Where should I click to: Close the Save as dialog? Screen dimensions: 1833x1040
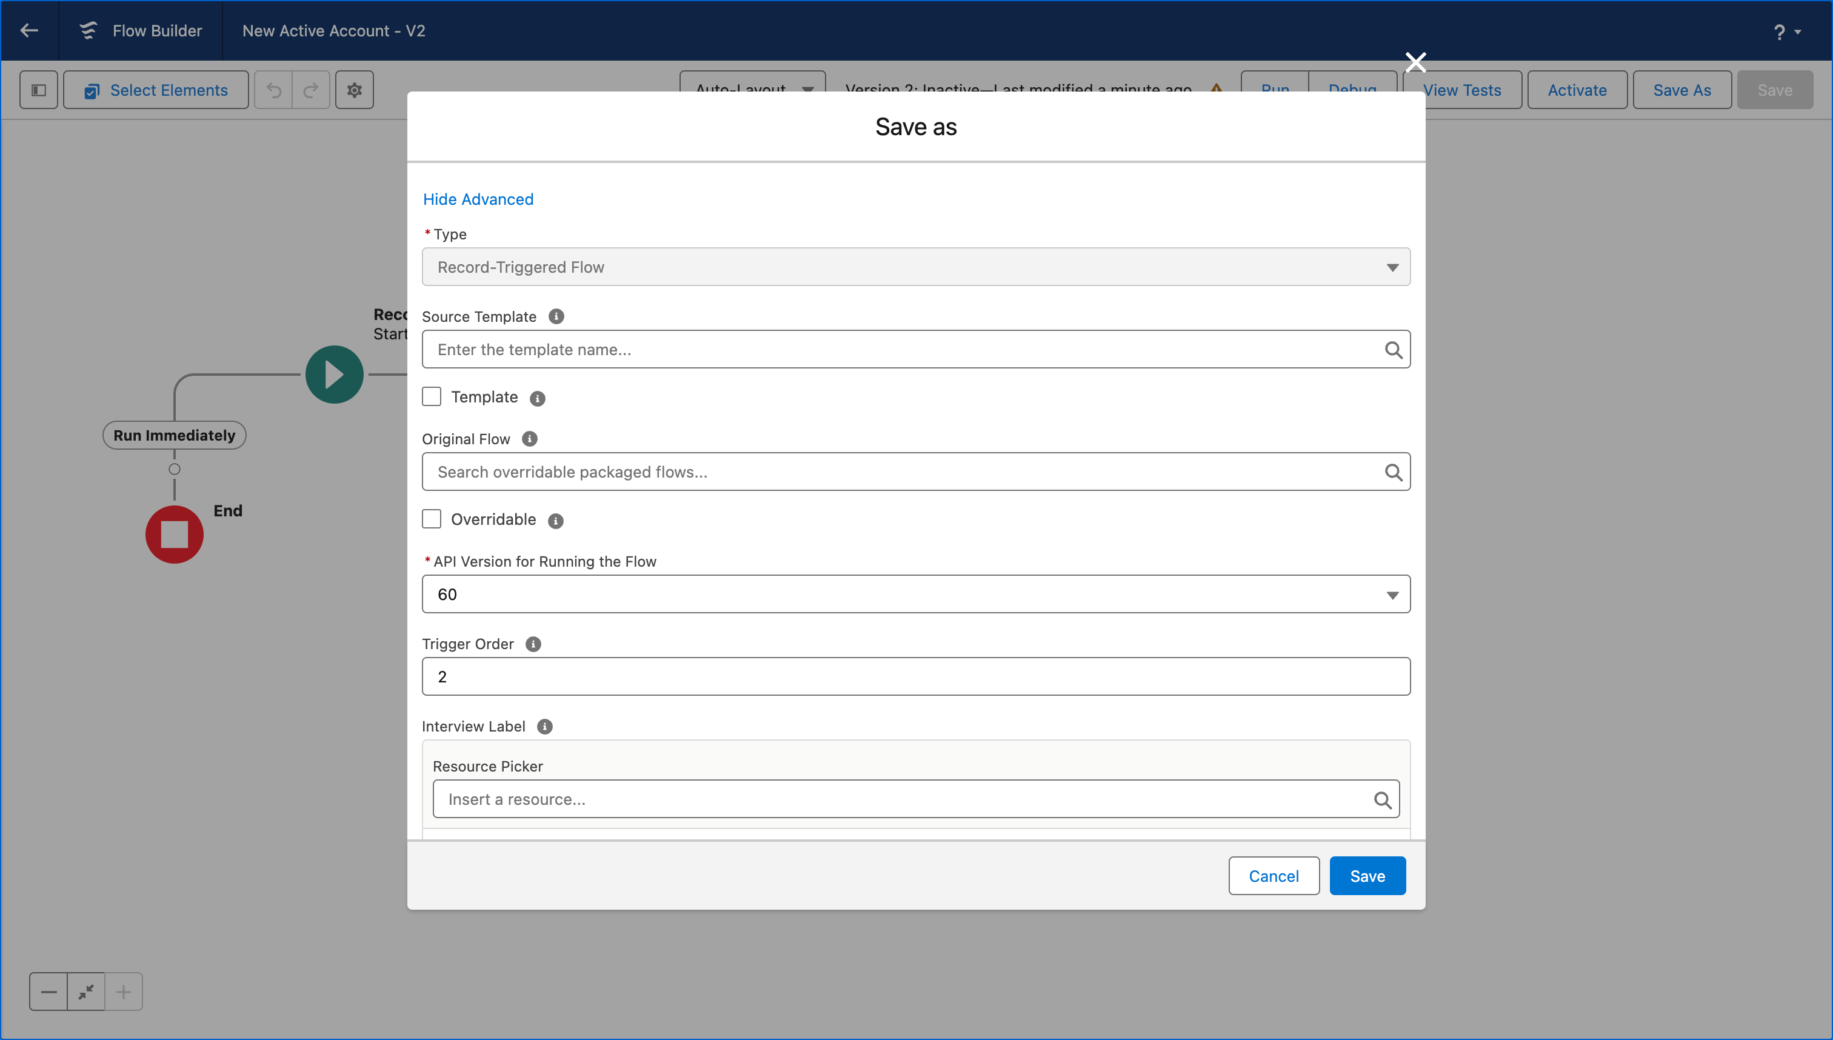click(x=1415, y=62)
